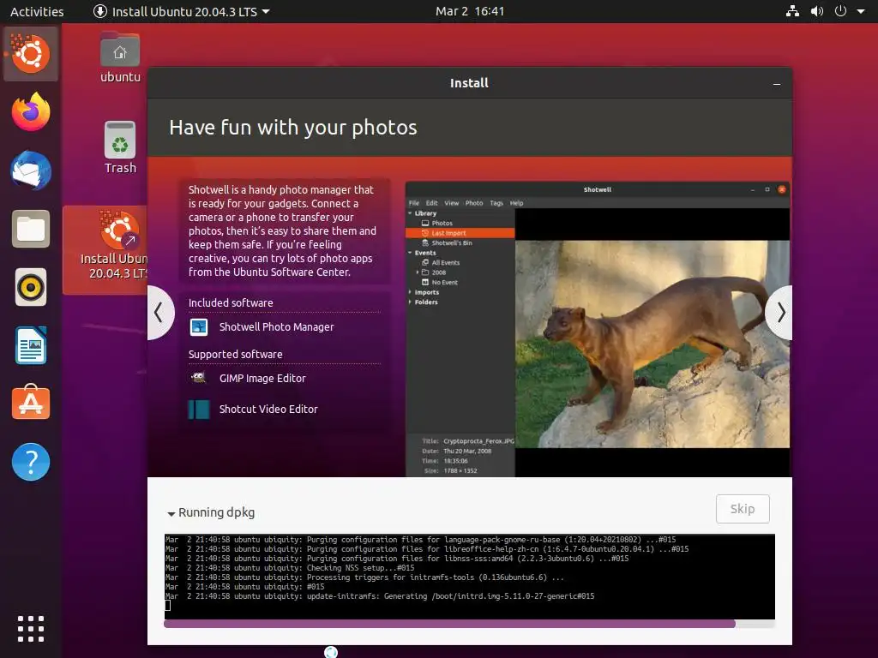This screenshot has width=878, height=658.
Task: Click the 'Have fun with your photos' heading
Action: click(293, 128)
